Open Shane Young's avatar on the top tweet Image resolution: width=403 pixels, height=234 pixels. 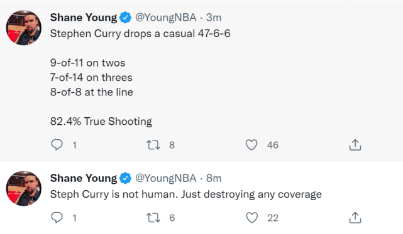(x=24, y=28)
